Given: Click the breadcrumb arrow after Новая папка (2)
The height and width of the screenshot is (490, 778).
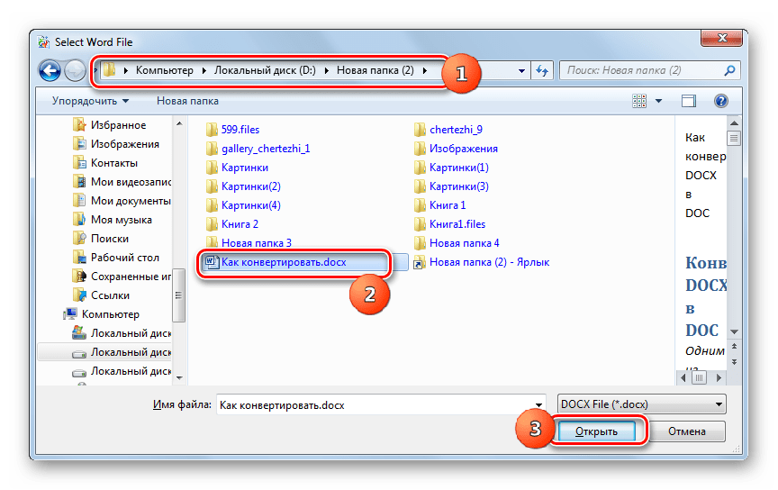Looking at the screenshot, I should coord(425,70).
